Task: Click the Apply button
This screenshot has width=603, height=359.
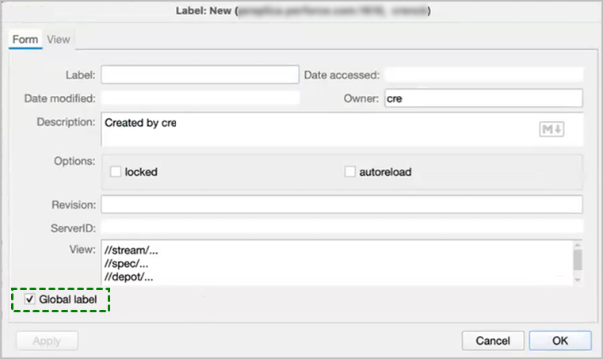Action: tap(47, 341)
